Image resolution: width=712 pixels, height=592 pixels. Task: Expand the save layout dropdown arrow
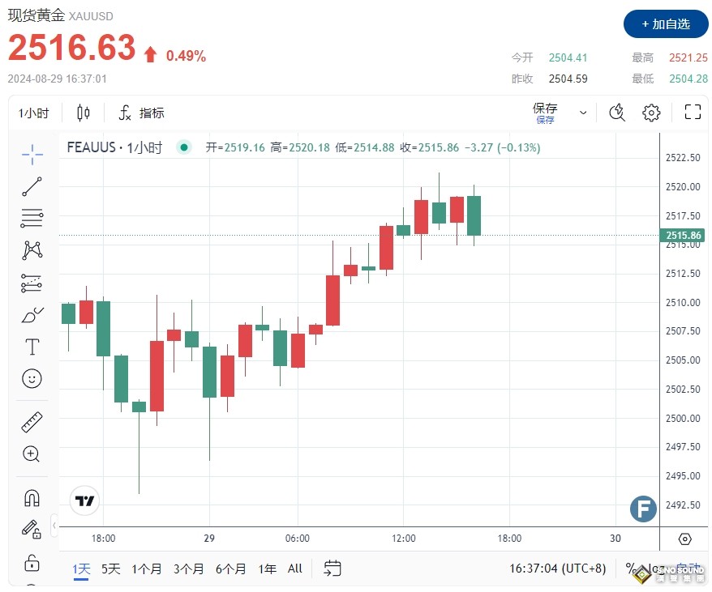tap(583, 113)
